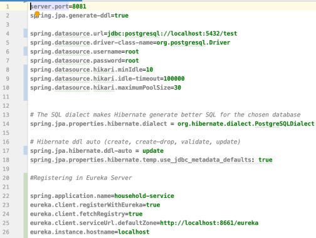Click spring.datasource.url key text

(x=67, y=34)
